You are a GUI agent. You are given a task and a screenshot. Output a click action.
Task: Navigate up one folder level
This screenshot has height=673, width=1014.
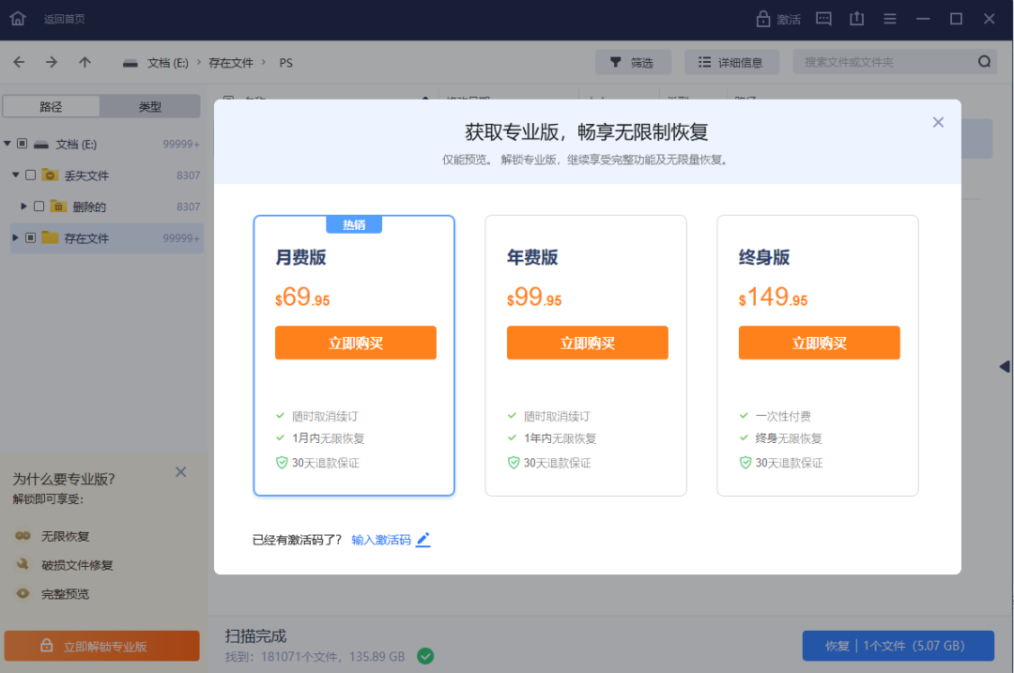(84, 62)
